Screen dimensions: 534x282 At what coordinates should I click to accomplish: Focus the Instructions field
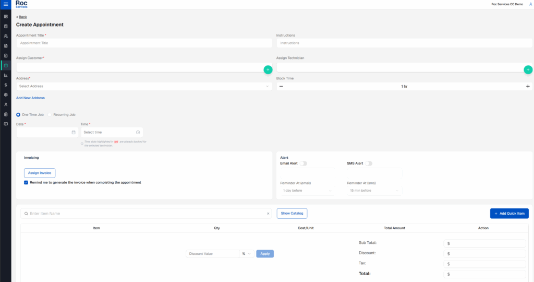point(404,43)
